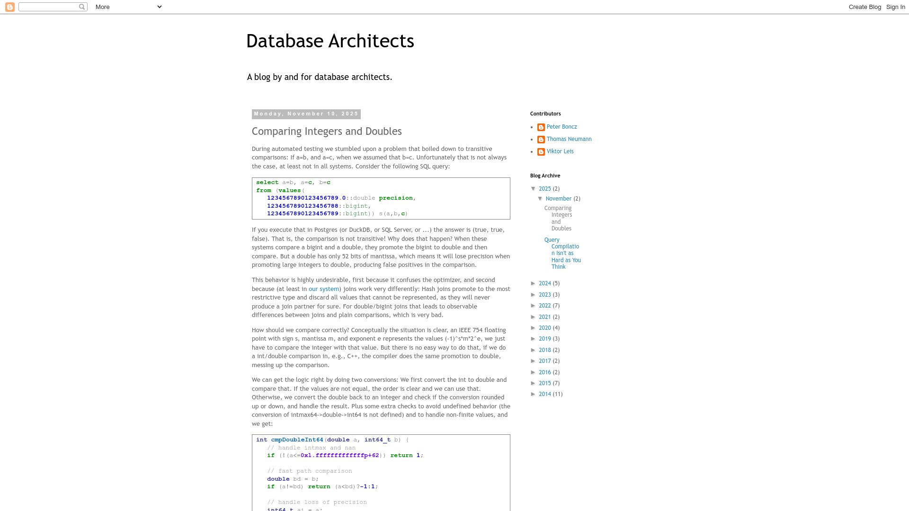The width and height of the screenshot is (909, 511).
Task: Open Viktor Leis contributor profile
Action: (560, 151)
